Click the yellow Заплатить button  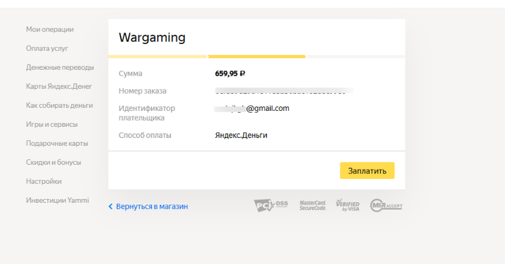pos(367,171)
